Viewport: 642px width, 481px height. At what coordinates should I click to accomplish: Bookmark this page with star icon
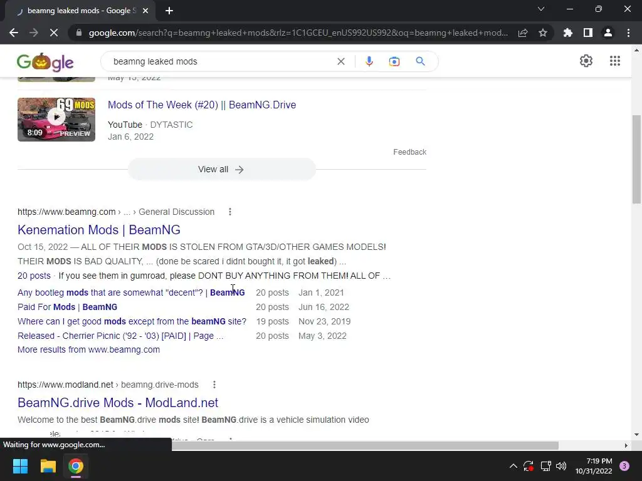[x=543, y=33]
